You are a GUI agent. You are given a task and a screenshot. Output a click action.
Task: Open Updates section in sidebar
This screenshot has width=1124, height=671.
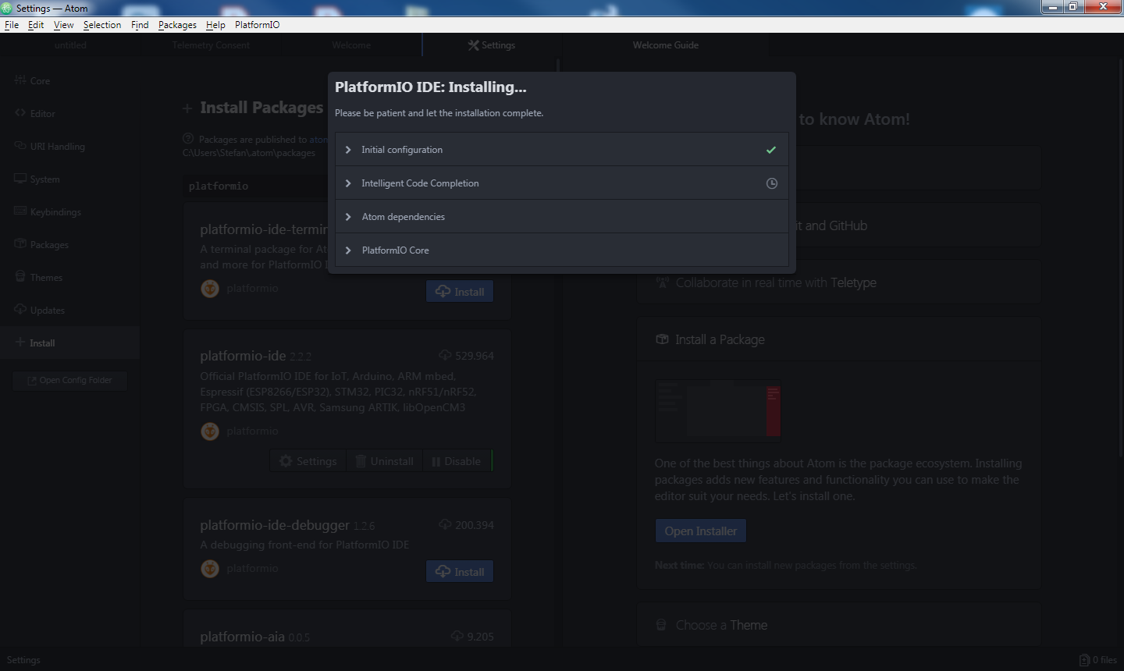coord(70,311)
